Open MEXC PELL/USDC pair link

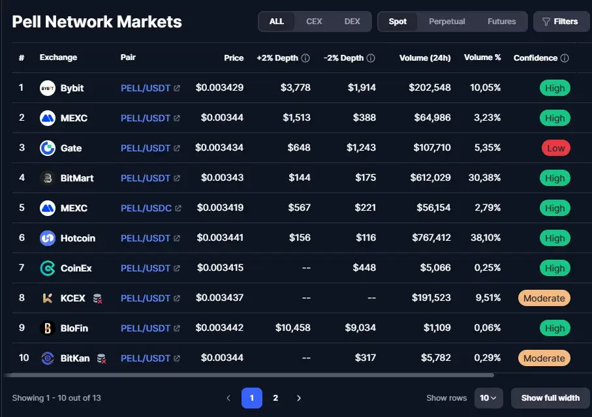coord(146,208)
